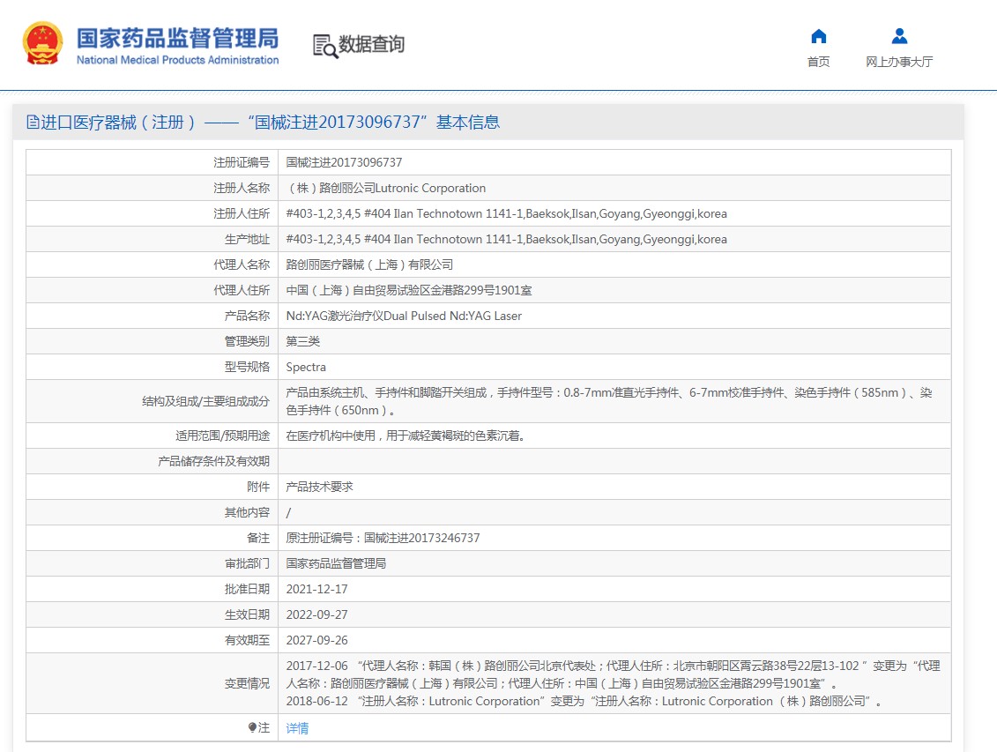Click the 注册人住所 address value

click(x=506, y=213)
